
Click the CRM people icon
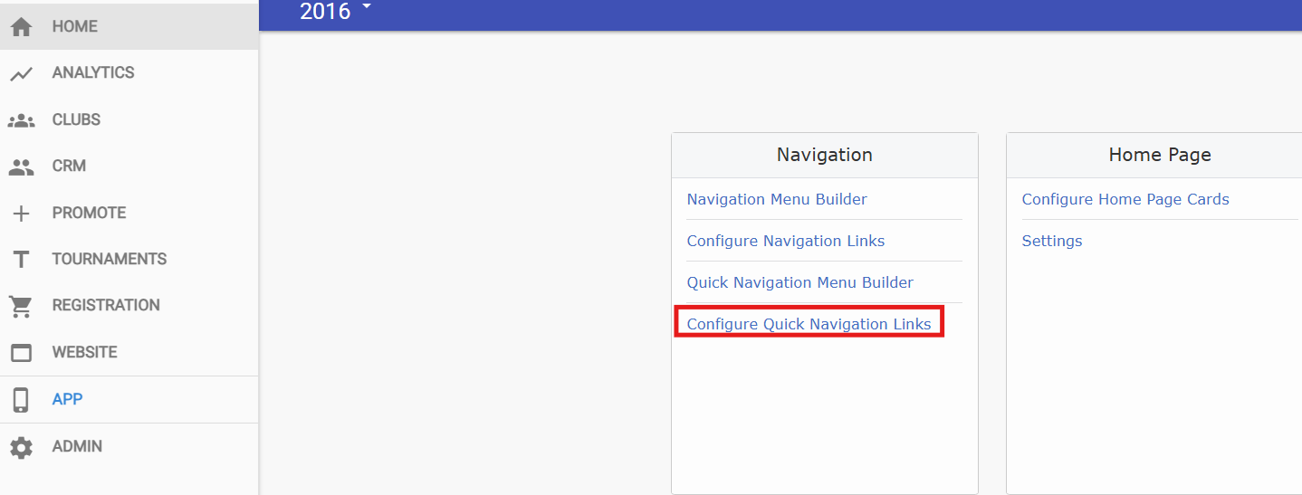click(x=21, y=167)
